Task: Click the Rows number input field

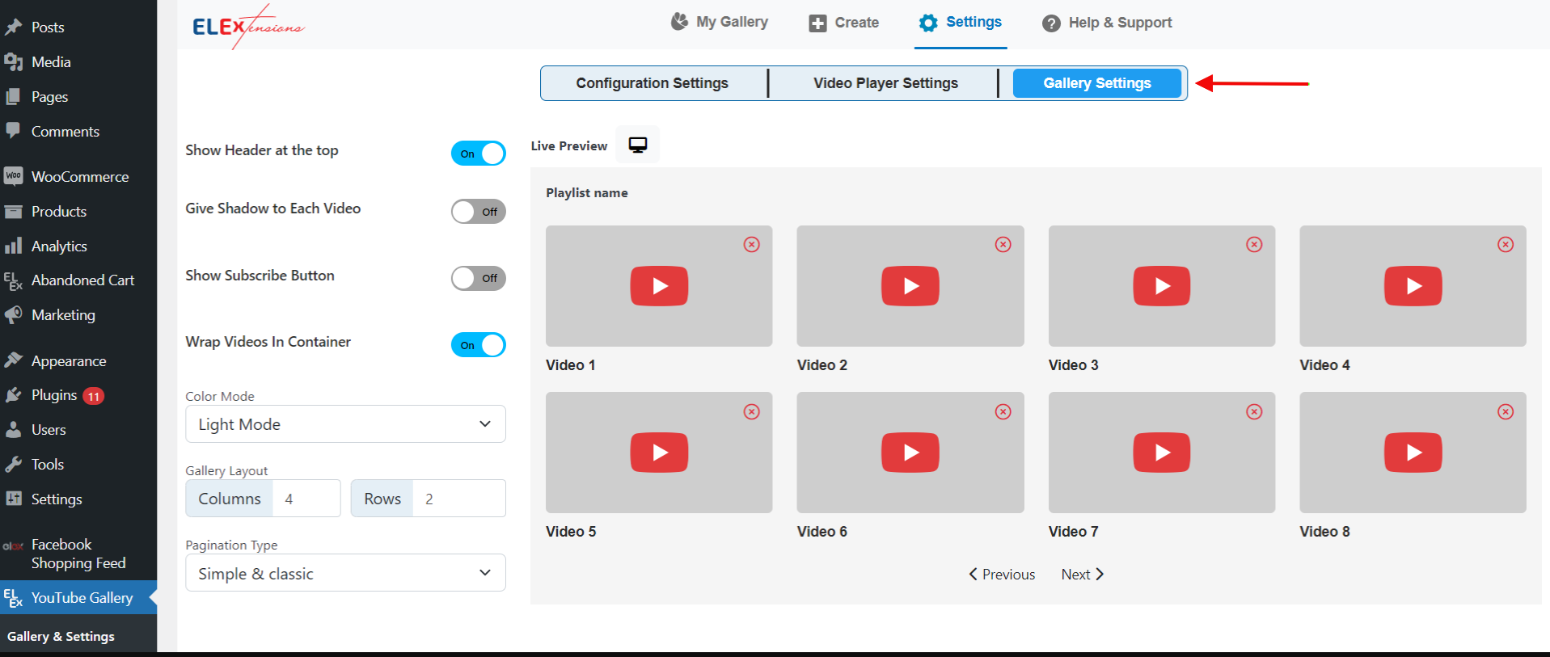Action: [459, 499]
